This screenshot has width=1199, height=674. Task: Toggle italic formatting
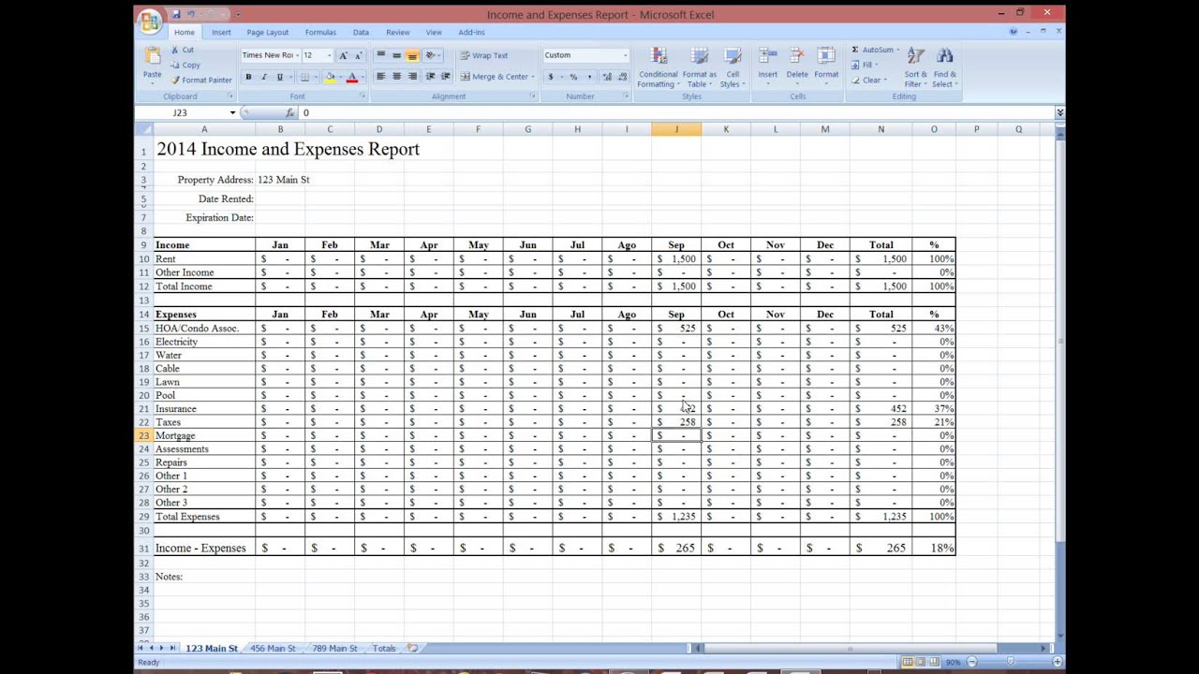(263, 77)
